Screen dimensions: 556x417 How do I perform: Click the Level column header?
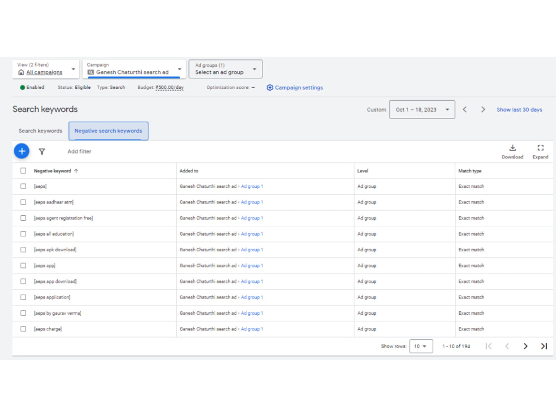click(363, 171)
